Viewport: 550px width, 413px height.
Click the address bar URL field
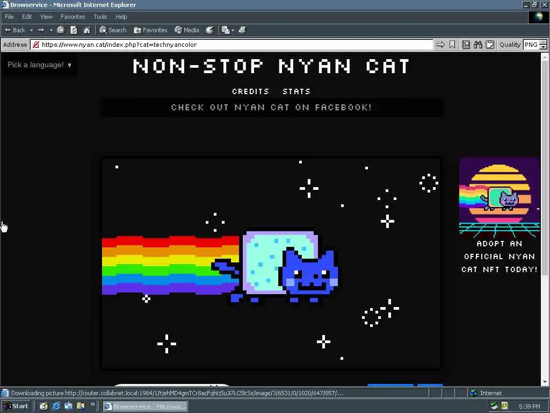(x=232, y=45)
